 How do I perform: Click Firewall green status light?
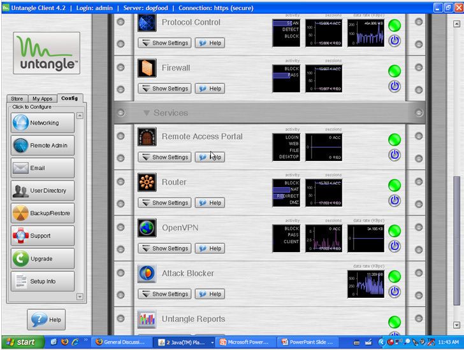(x=395, y=71)
